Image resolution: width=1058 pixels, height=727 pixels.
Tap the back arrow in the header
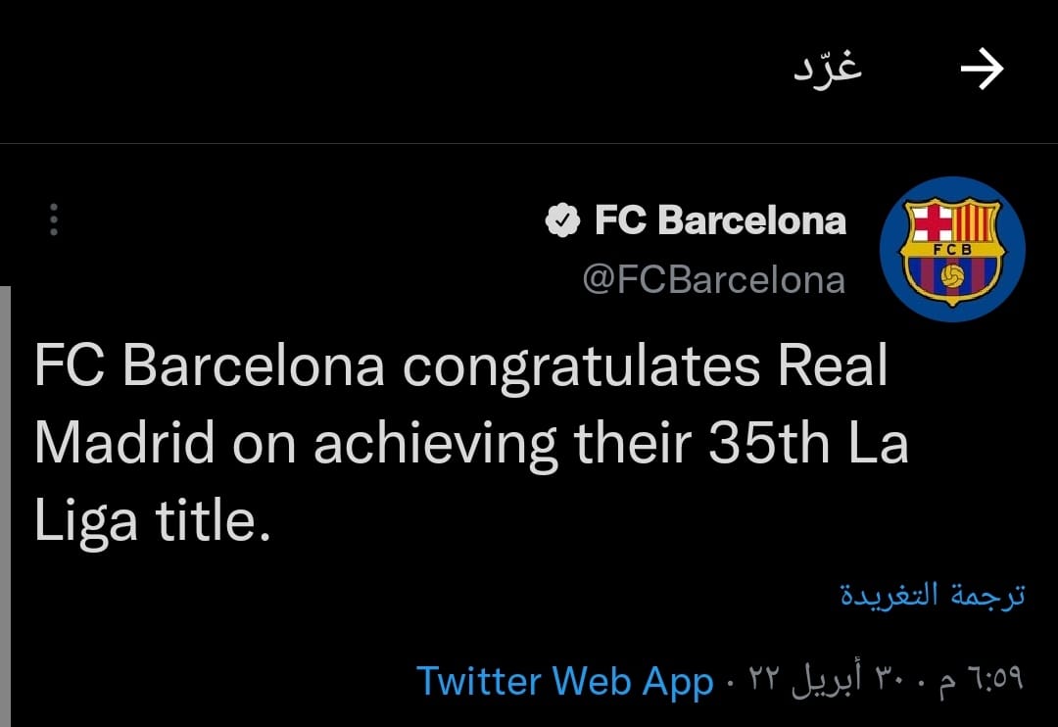point(982,71)
